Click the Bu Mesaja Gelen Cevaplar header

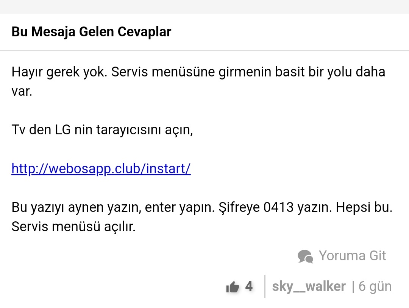pos(91,32)
